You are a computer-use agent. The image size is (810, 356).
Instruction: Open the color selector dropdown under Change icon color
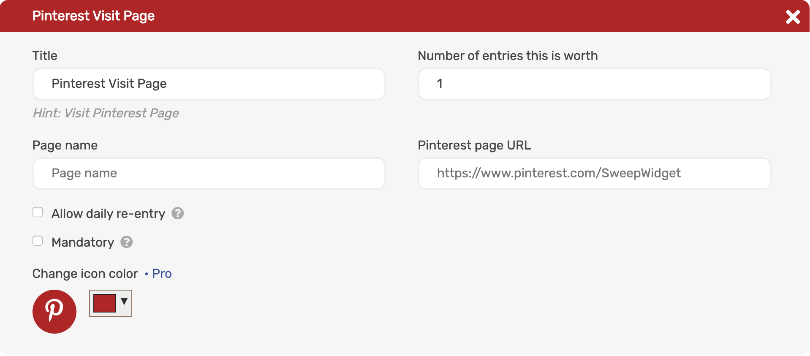pyautogui.click(x=110, y=303)
